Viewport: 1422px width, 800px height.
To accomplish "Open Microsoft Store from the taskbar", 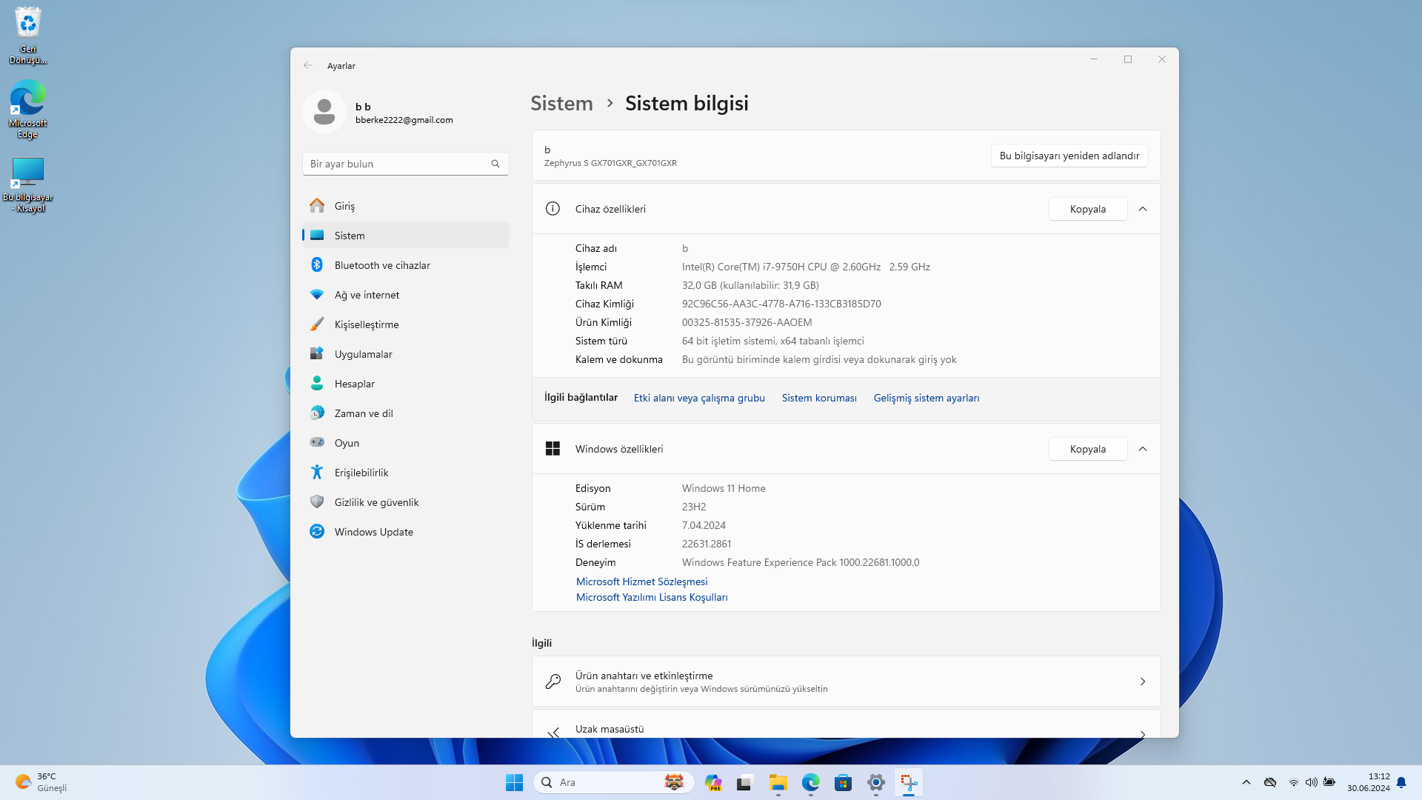I will (843, 782).
